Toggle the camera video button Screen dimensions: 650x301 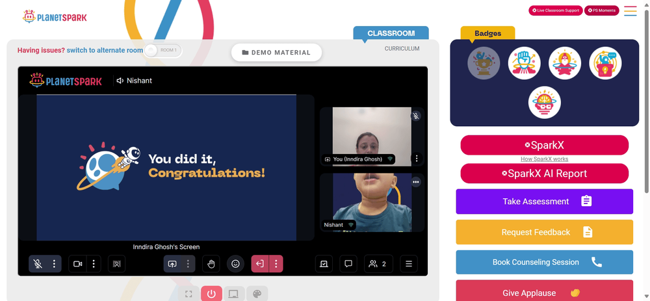tap(77, 264)
